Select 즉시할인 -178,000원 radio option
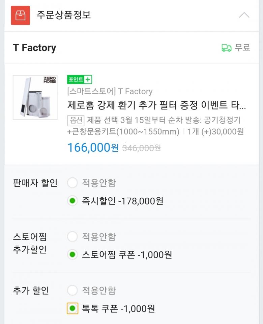Image resolution: width=263 pixels, height=324 pixels. (x=72, y=201)
